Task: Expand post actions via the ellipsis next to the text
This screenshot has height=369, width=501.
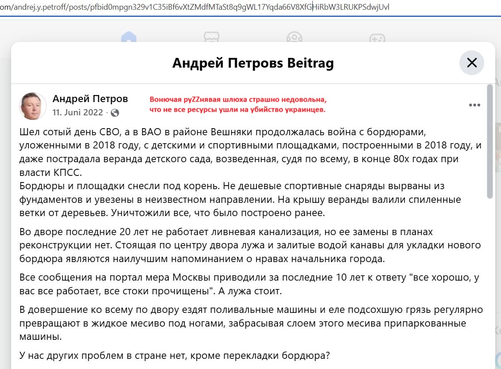Action: click(475, 105)
